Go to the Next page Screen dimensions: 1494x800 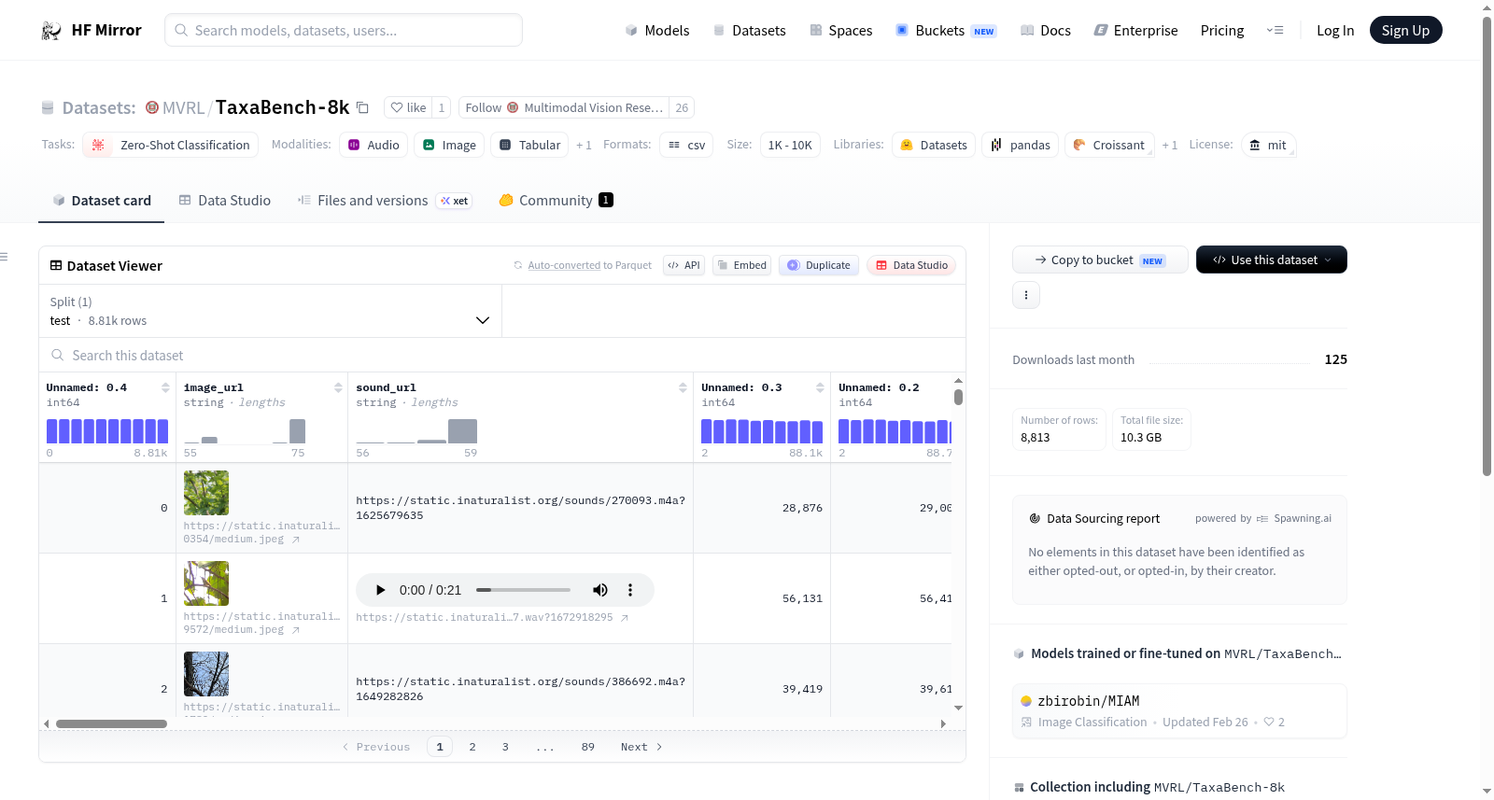(x=641, y=747)
